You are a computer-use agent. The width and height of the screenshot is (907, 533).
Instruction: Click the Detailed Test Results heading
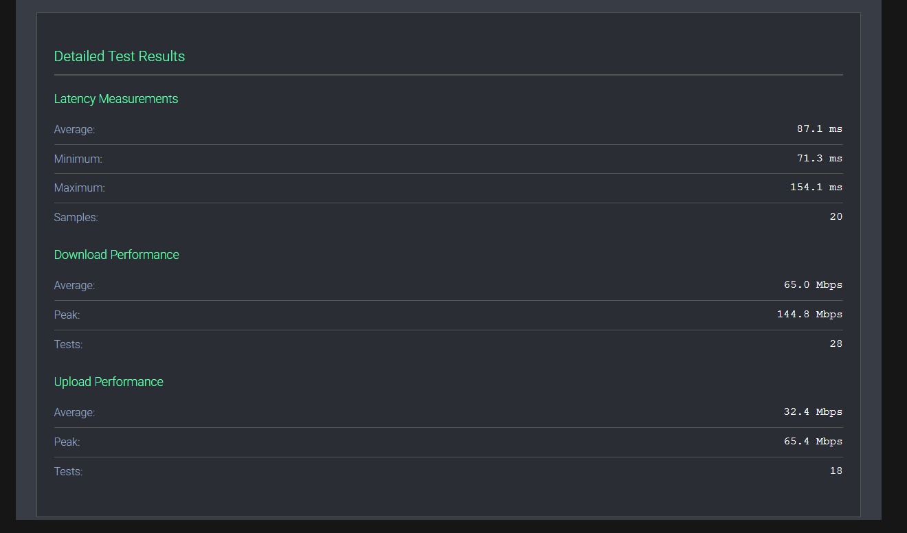[x=120, y=56]
